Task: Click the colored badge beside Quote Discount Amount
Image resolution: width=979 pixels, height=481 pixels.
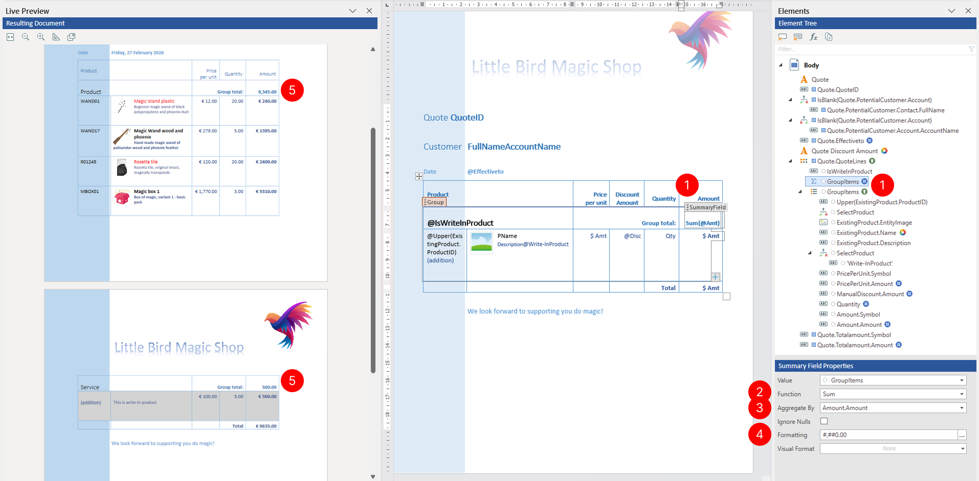Action: point(884,151)
